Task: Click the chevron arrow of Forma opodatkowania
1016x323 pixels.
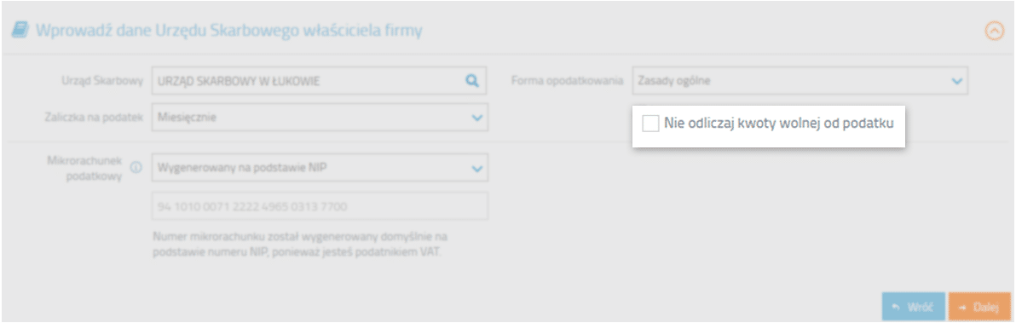Action: 955,82
